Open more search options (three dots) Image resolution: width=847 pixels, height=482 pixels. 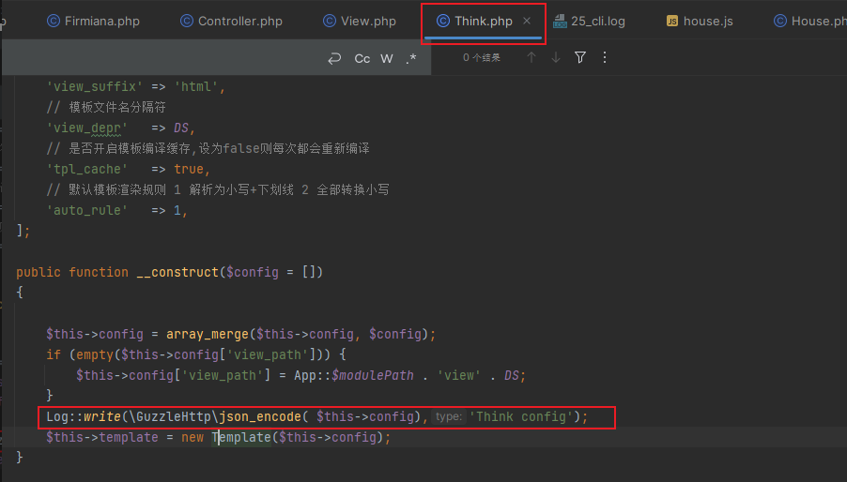pyautogui.click(x=605, y=57)
